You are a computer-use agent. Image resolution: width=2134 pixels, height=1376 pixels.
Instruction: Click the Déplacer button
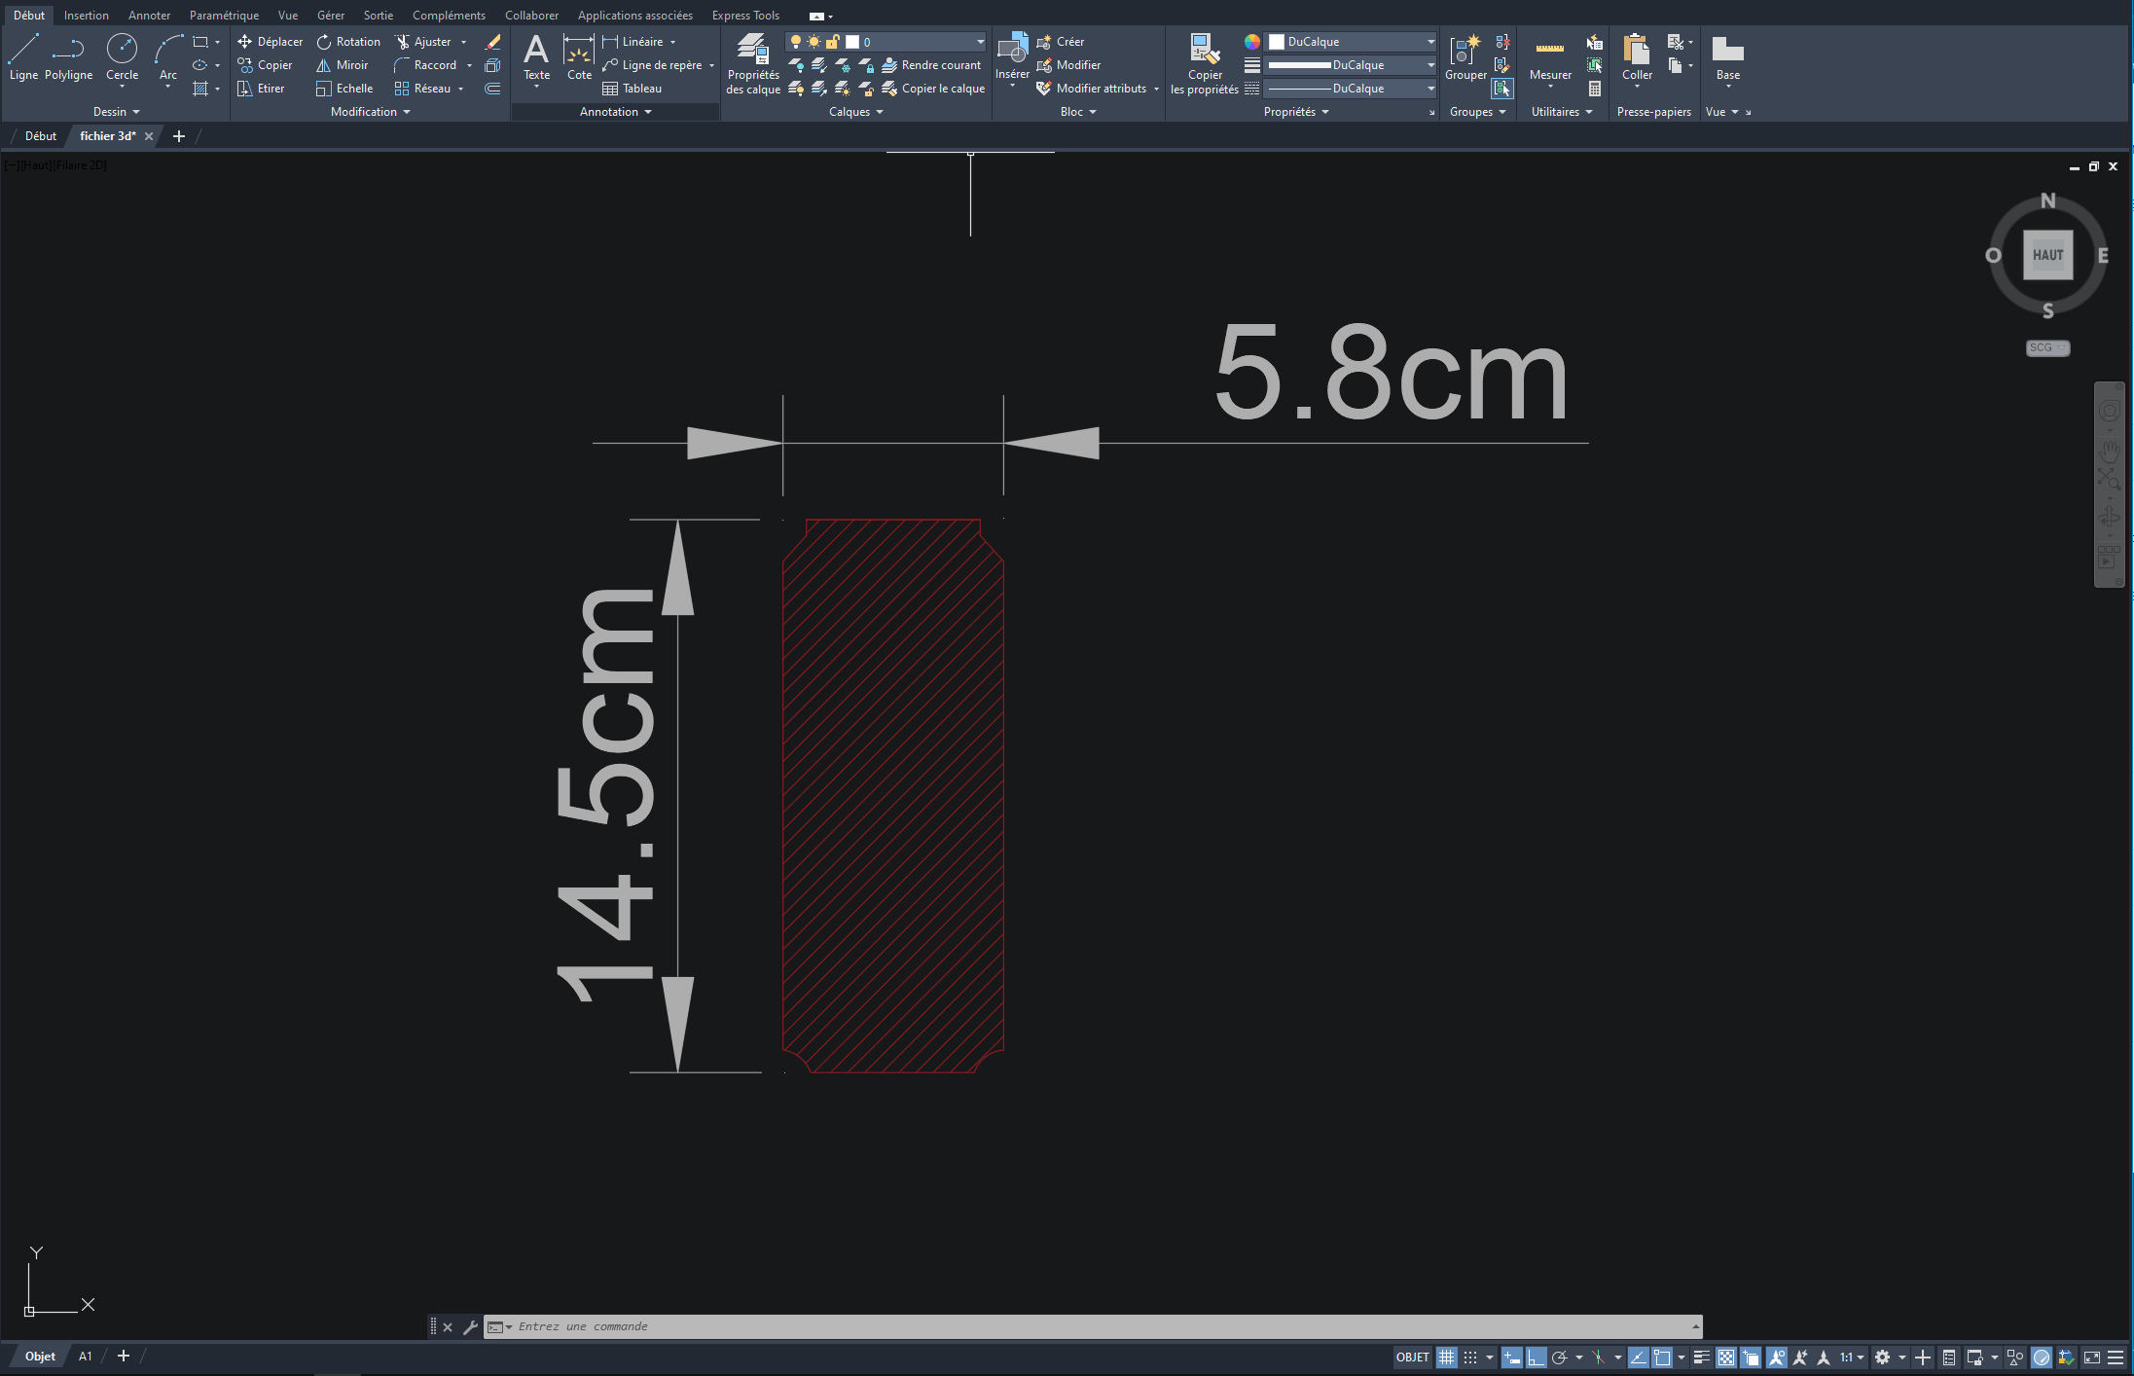click(x=271, y=42)
